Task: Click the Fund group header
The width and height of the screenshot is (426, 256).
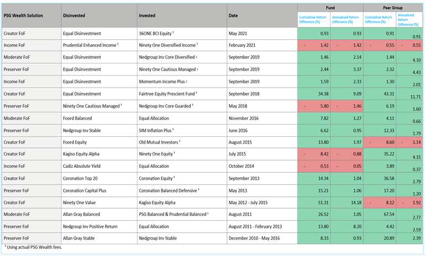Action: point(330,7)
